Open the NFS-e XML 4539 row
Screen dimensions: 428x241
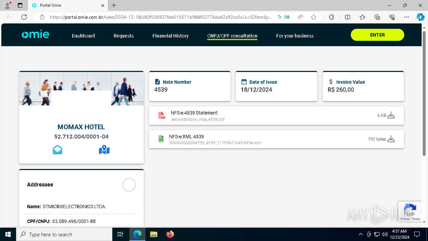pos(277,139)
